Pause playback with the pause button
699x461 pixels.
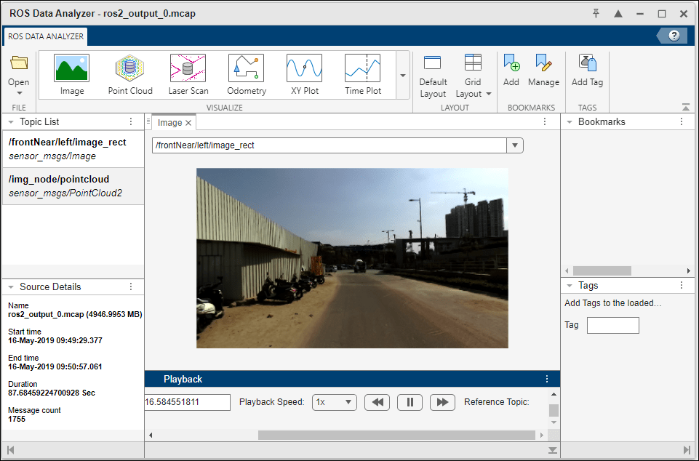(x=410, y=402)
